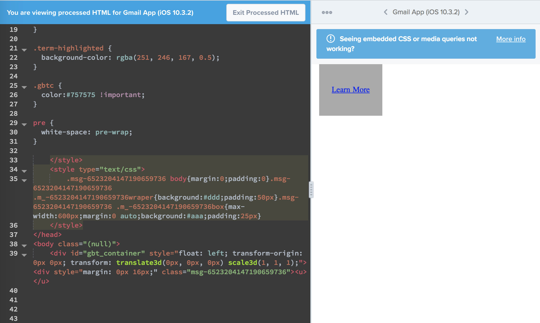Open the Gmail App (iOS 10.3.2) client selector
This screenshot has width=540, height=323.
426,12
